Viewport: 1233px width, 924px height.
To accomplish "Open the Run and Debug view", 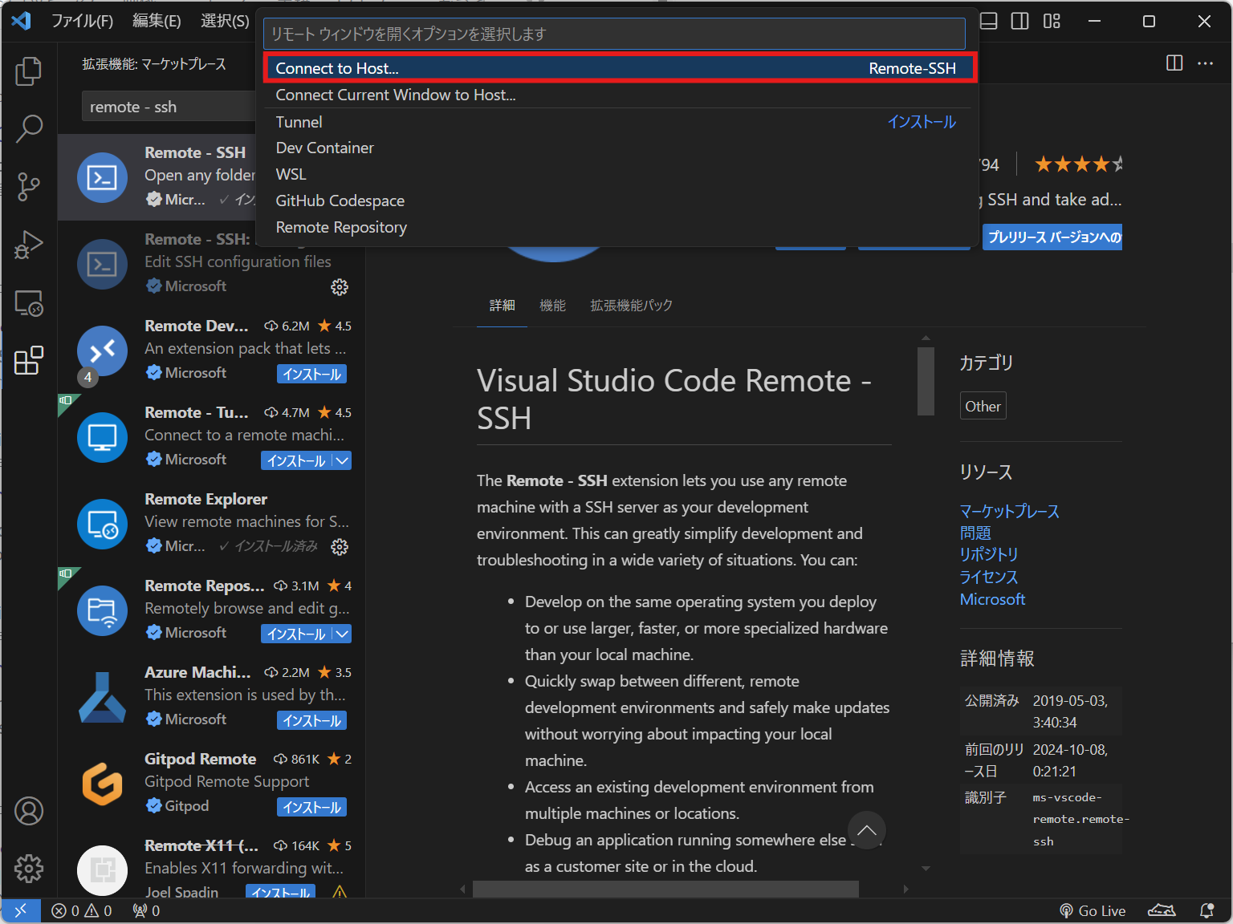I will pyautogui.click(x=29, y=245).
